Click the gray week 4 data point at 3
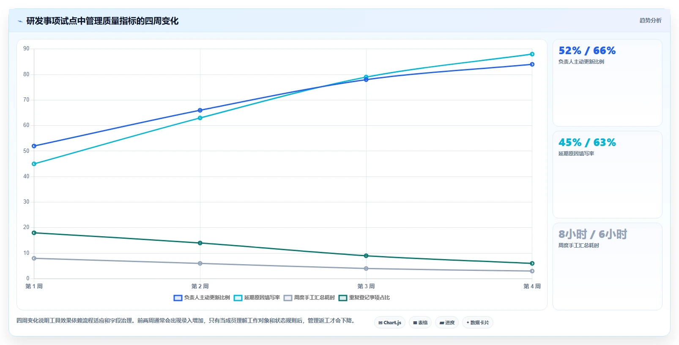This screenshot has height=345, width=679. pyautogui.click(x=532, y=271)
